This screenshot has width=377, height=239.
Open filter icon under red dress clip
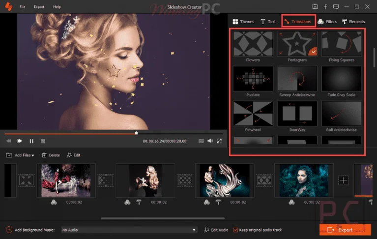tap(54, 202)
